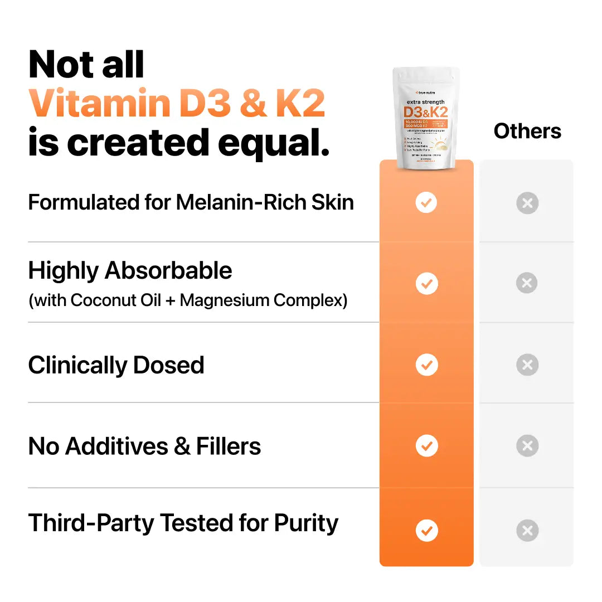
Task: Click the gray X for Melanin-Rich Skin
Action: pos(527,203)
